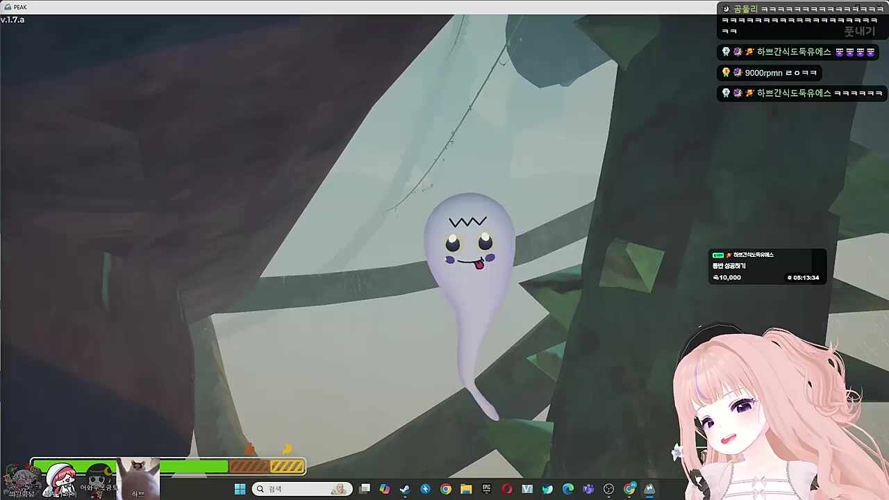889x500 pixels.
Task: Click the PEAK window title
Action: point(19,7)
